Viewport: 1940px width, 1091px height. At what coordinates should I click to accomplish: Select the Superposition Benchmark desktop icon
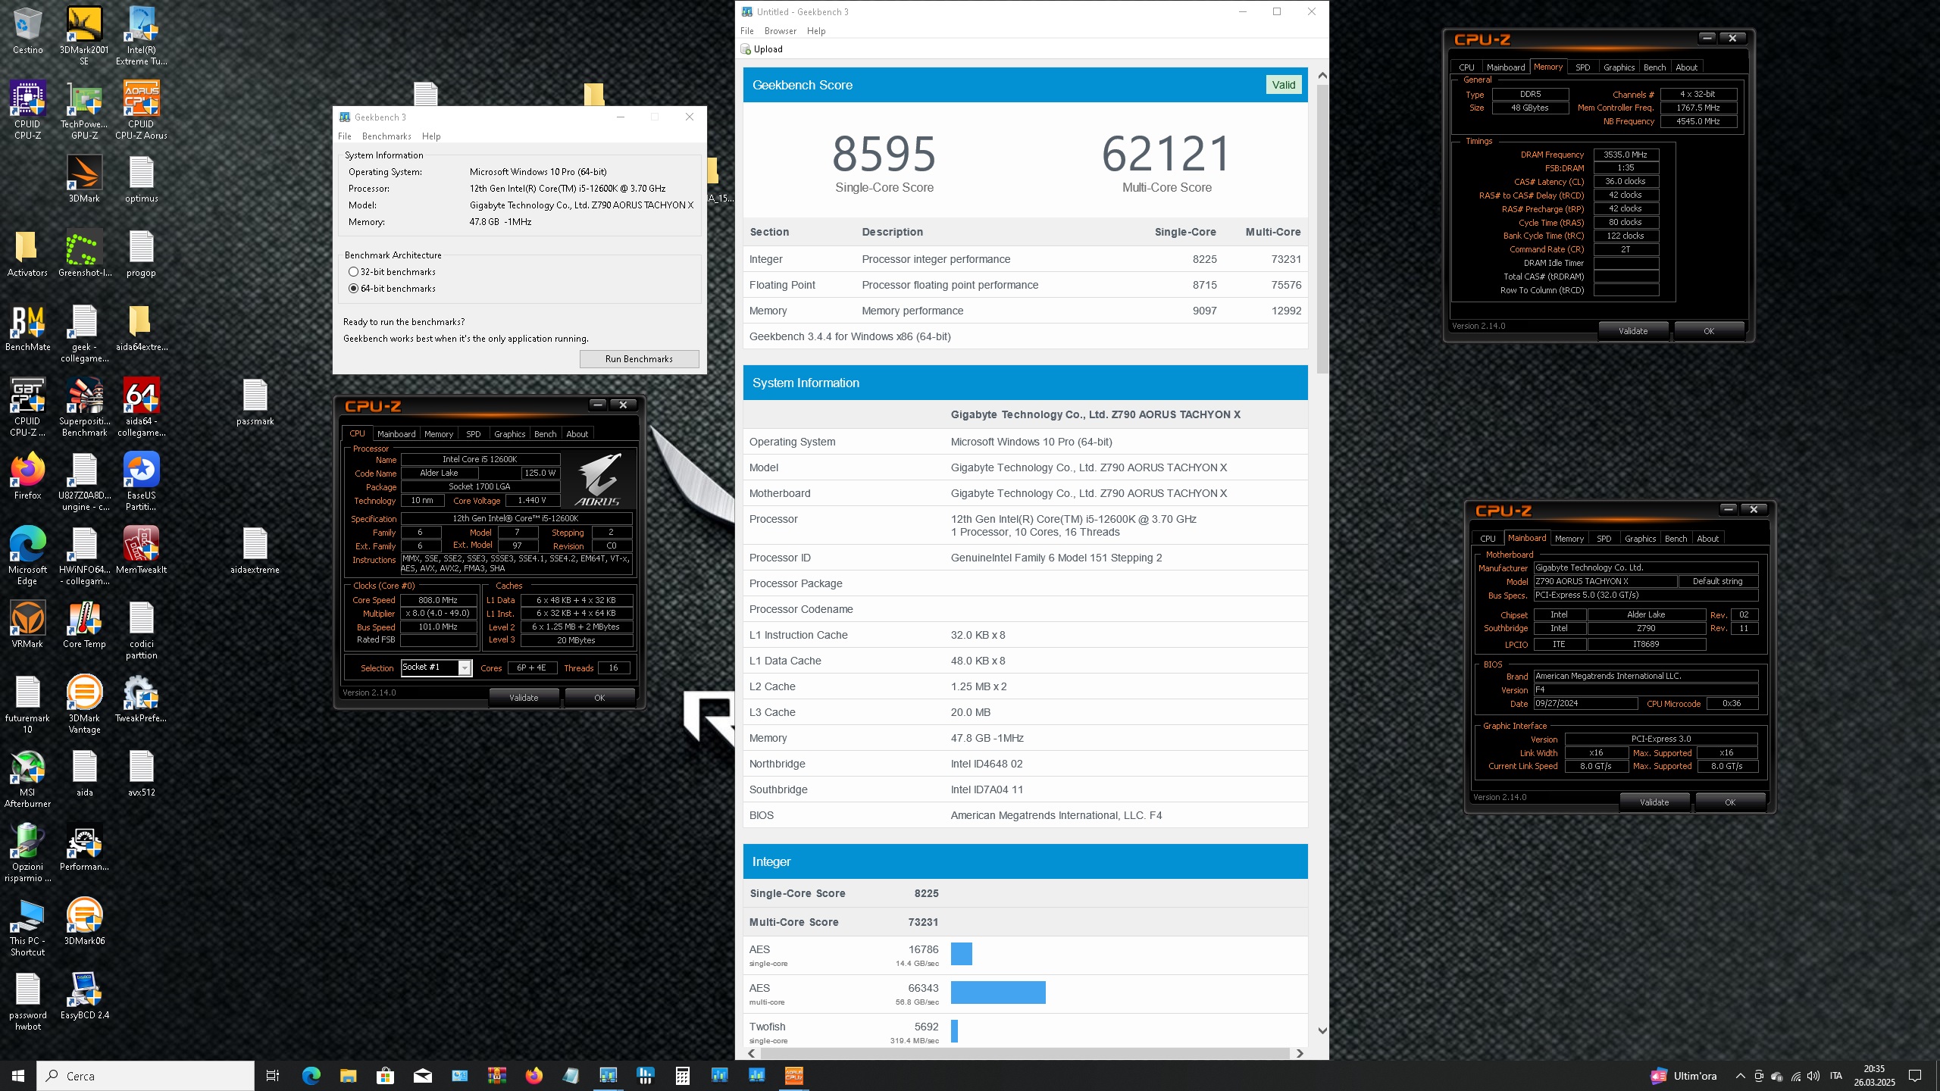click(84, 407)
